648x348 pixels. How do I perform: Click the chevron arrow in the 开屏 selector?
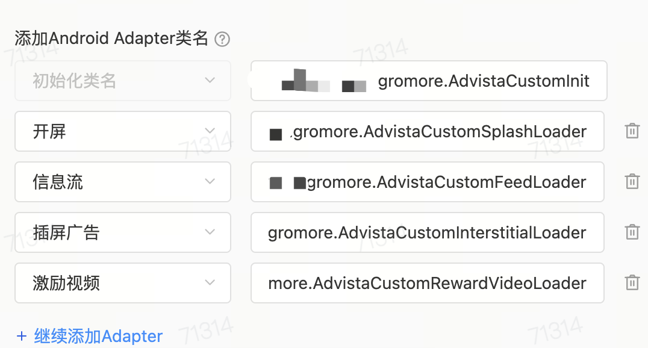pyautogui.click(x=210, y=131)
